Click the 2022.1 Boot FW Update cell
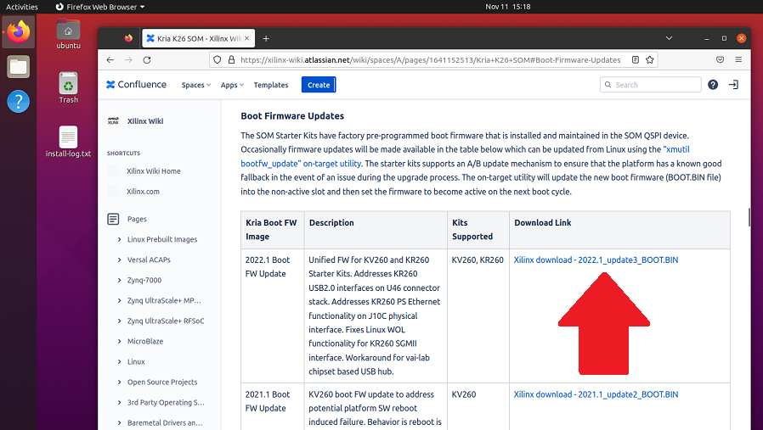 pos(273,316)
